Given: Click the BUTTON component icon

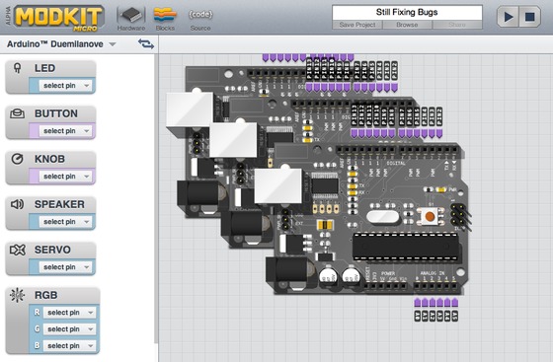Looking at the screenshot, I should [18, 113].
